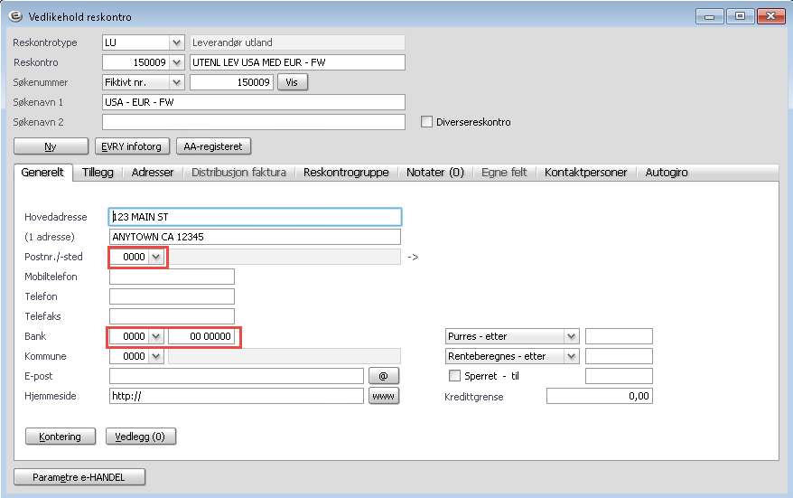Click the Hovedadresse field with 123 MAIN ST
This screenshot has height=498, width=793.
255,217
